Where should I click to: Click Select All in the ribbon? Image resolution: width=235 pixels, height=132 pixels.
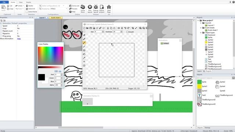[x=30, y=9]
